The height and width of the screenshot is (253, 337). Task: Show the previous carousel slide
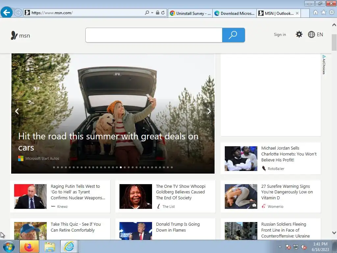pyautogui.click(x=17, y=111)
